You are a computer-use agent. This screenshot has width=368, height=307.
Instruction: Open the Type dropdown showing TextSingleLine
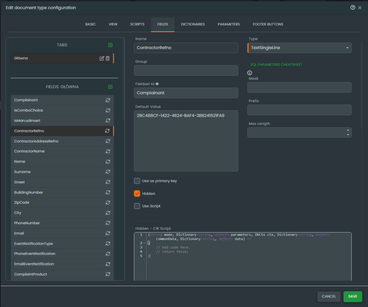click(x=299, y=48)
